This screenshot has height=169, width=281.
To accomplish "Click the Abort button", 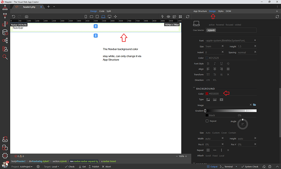I will coord(106,167).
